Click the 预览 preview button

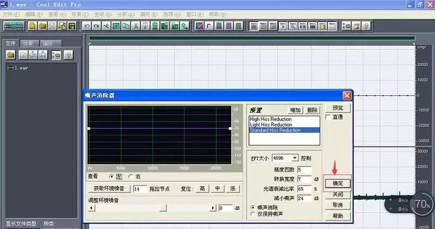(x=338, y=108)
